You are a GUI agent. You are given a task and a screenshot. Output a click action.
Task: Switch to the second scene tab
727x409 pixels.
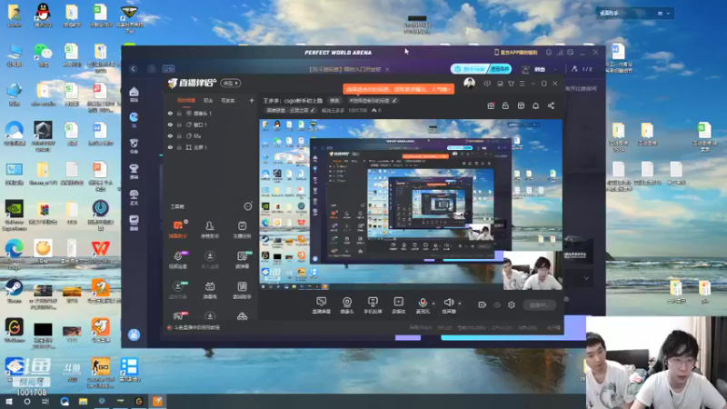208,100
